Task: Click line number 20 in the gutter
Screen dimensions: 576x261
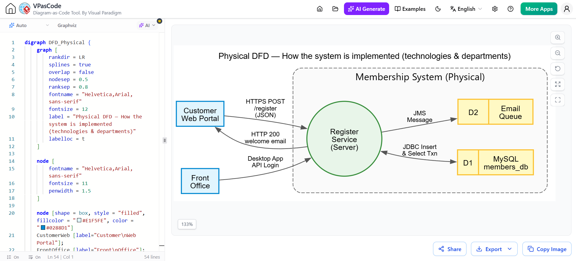Action: coord(11,213)
